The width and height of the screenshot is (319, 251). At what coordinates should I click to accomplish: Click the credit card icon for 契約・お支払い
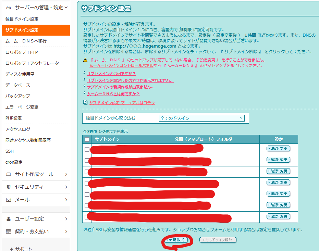(9, 231)
